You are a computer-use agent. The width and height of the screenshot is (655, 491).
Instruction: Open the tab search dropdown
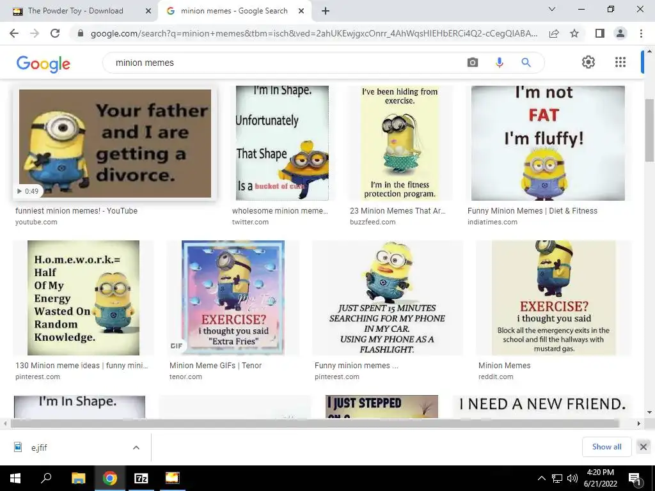(552, 9)
